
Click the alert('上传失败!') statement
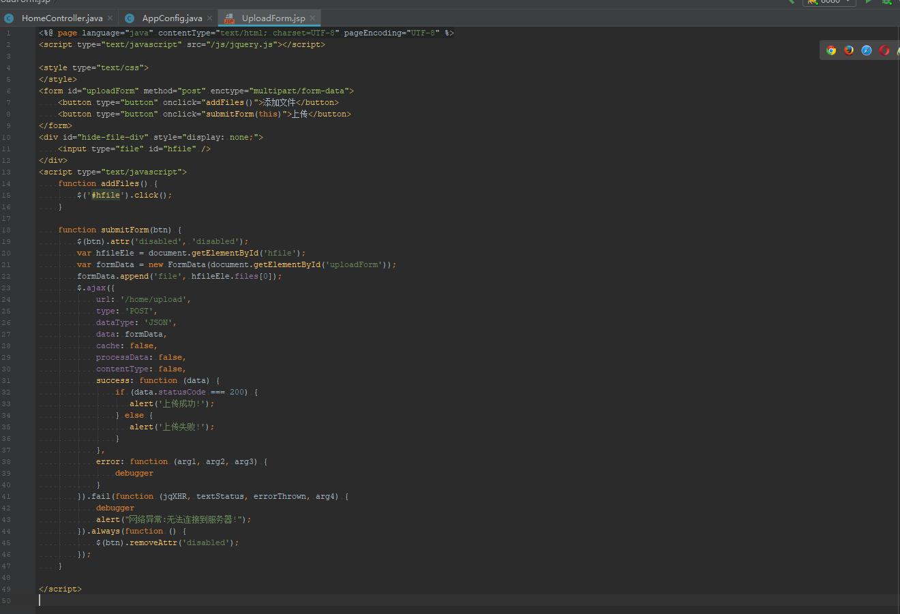[x=172, y=427]
